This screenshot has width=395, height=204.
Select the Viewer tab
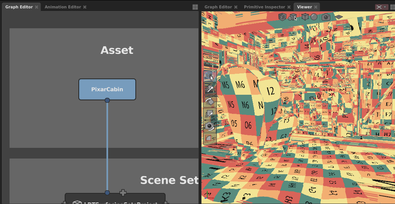click(304, 7)
